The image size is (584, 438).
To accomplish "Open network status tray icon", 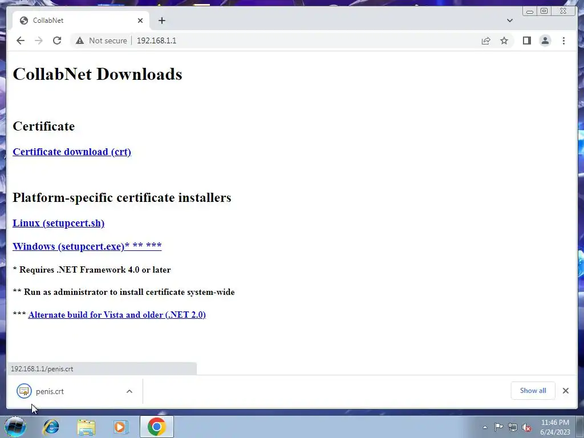I will pyautogui.click(x=513, y=427).
